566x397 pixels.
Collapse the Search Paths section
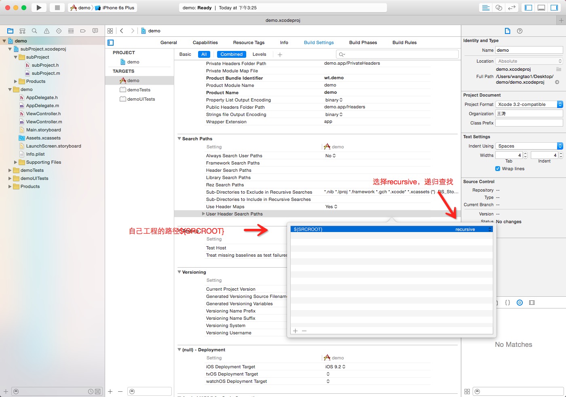tap(180, 139)
